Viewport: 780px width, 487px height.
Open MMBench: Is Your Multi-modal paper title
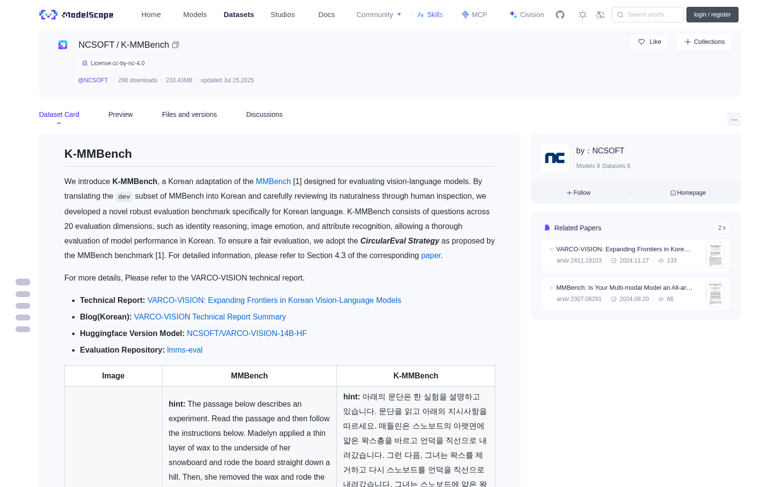coord(624,287)
